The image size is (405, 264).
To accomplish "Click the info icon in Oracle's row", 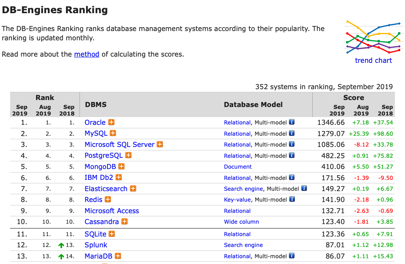I will [292, 122].
